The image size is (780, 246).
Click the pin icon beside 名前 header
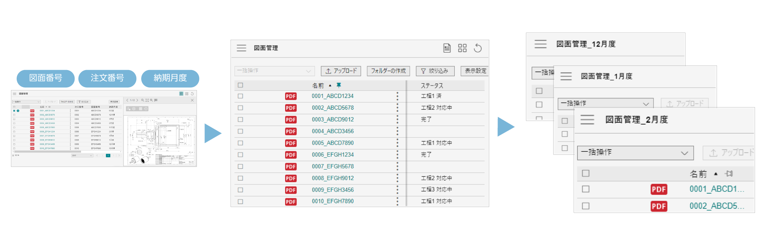pos(339,86)
